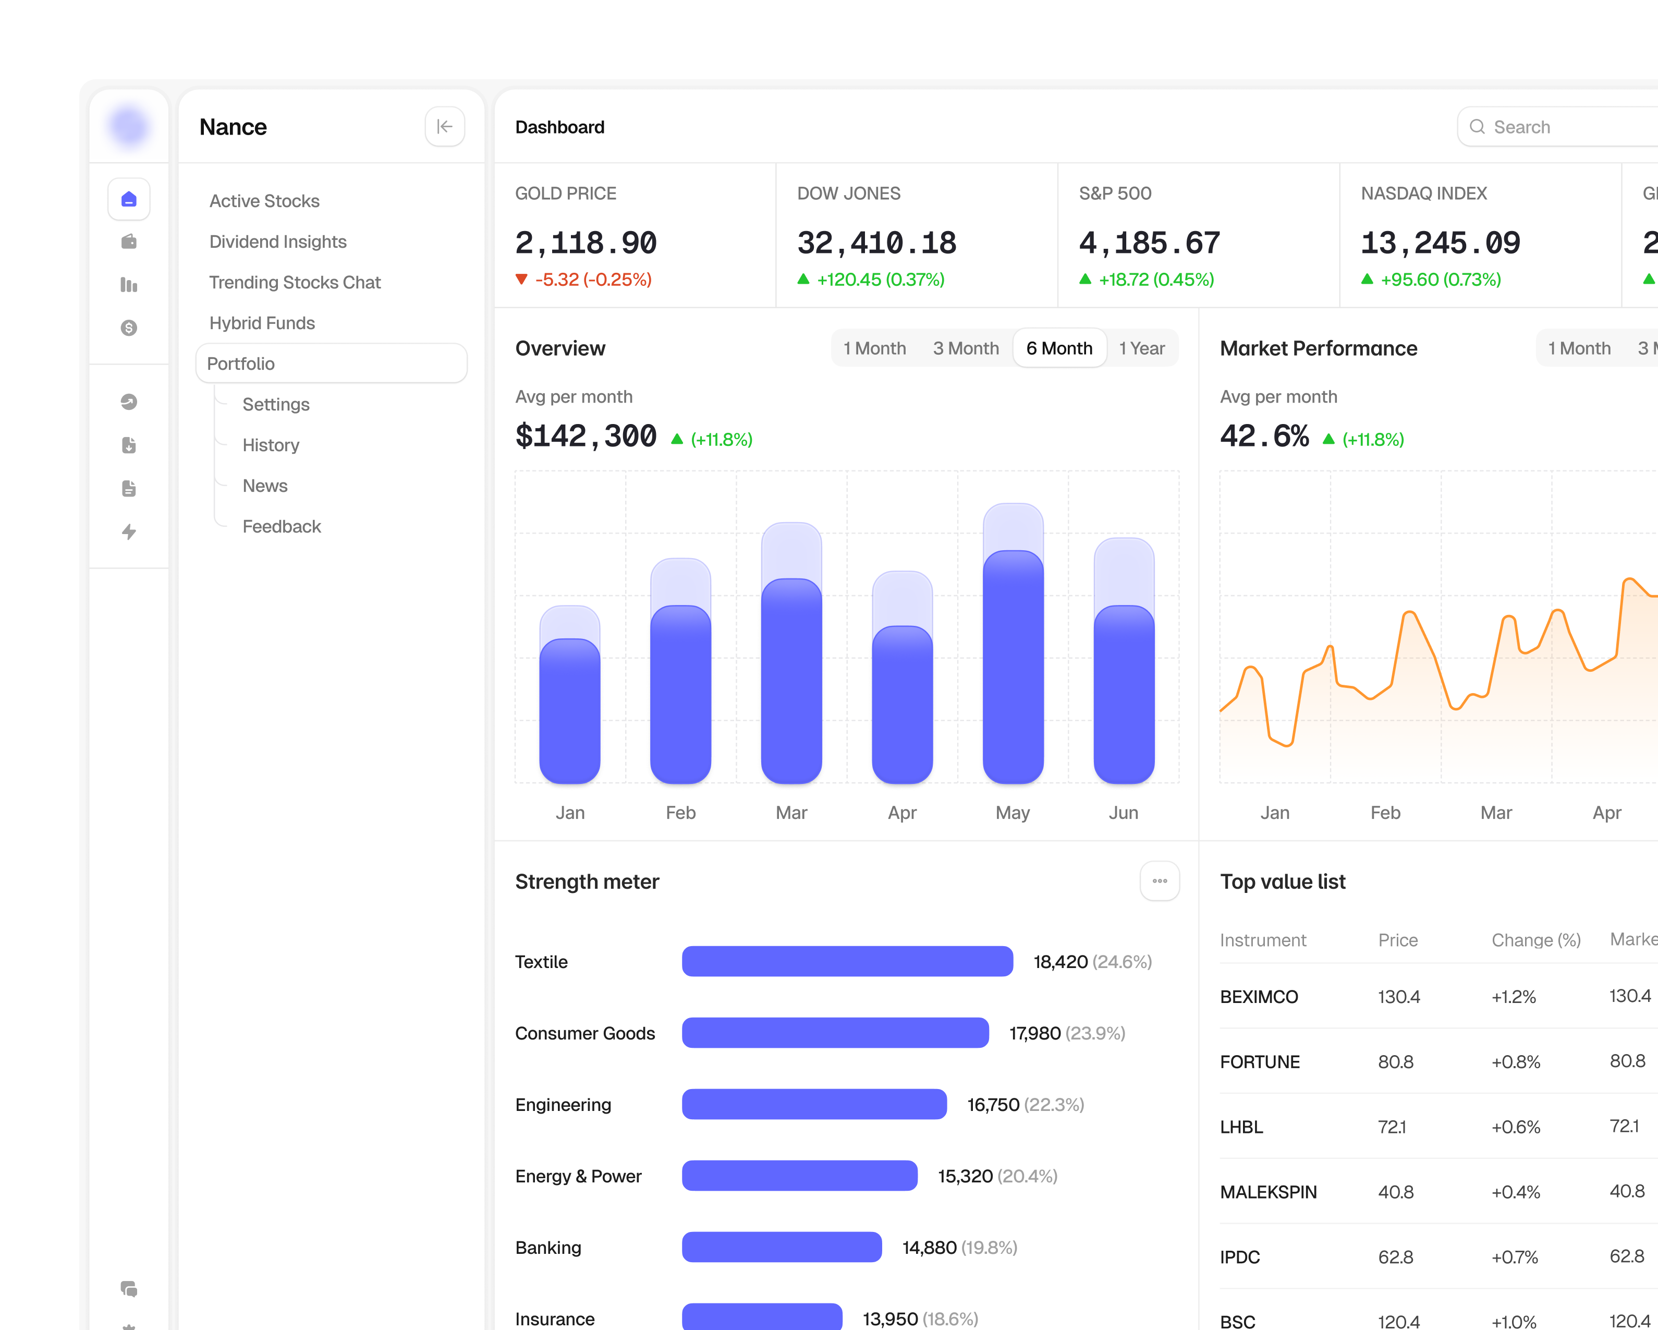Open the dollar coin sidebar icon
Viewport: 1658px width, 1330px height.
(x=129, y=328)
